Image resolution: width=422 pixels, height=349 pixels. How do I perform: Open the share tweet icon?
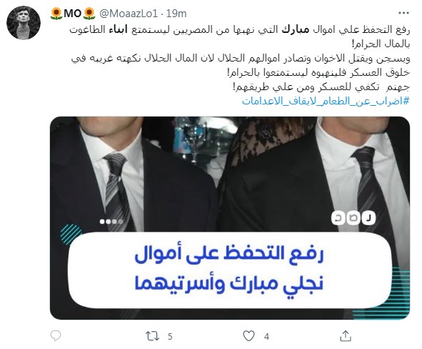pyautogui.click(x=346, y=336)
